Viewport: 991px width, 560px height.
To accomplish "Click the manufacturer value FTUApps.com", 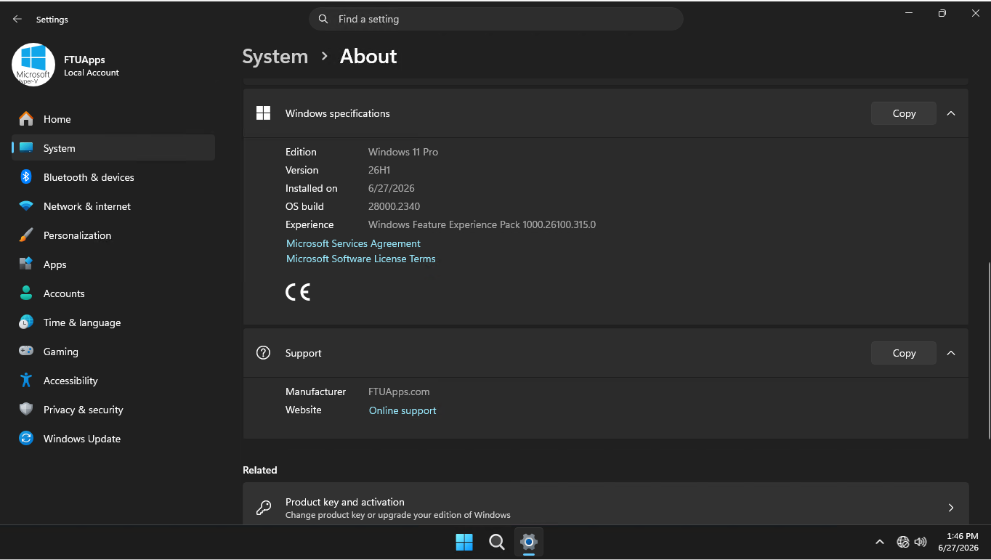I will pyautogui.click(x=399, y=391).
